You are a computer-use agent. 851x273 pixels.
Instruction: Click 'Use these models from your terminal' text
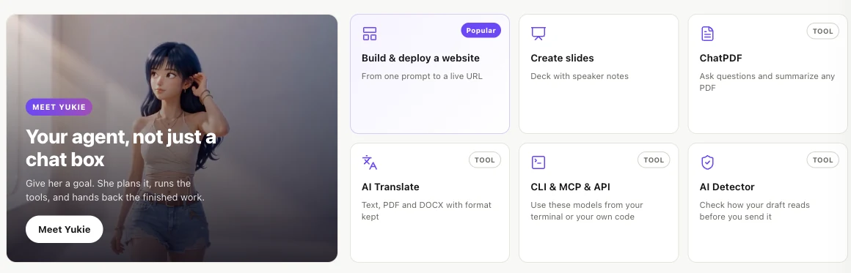coord(587,211)
